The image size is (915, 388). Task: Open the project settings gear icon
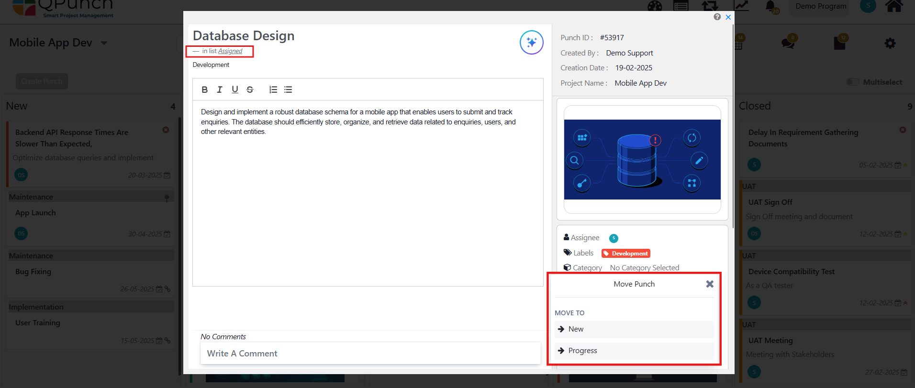[890, 44]
